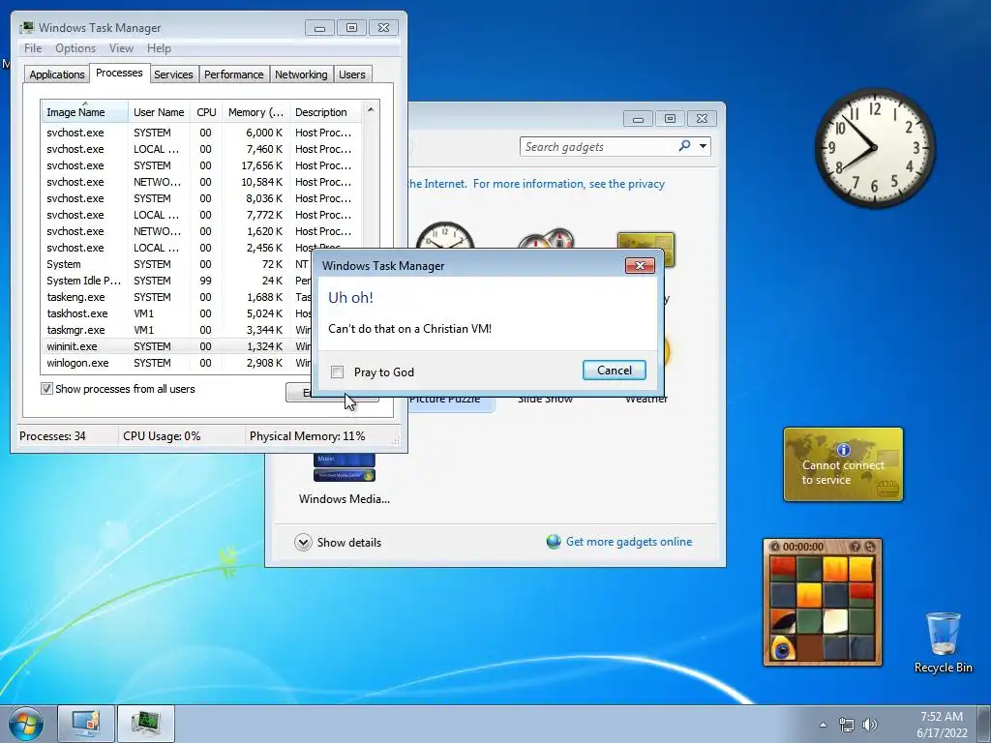Image resolution: width=991 pixels, height=743 pixels.
Task: Sort processes by Image Name column
Action: pyautogui.click(x=85, y=112)
